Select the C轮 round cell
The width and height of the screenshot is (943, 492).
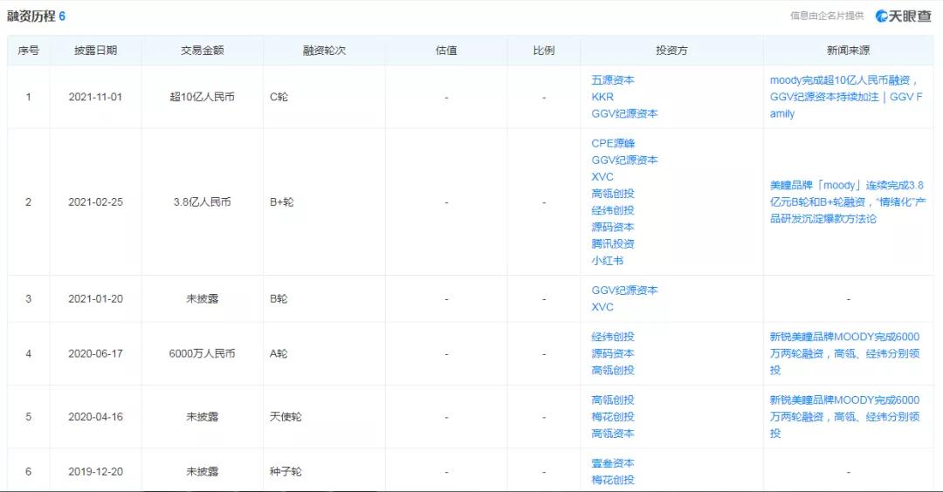click(279, 97)
